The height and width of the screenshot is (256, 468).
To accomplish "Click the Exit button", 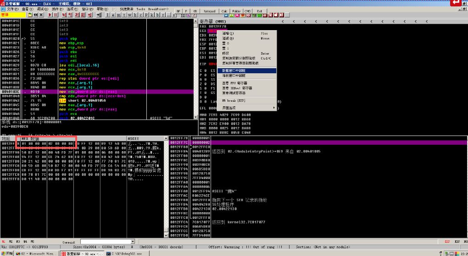I will (259, 11).
